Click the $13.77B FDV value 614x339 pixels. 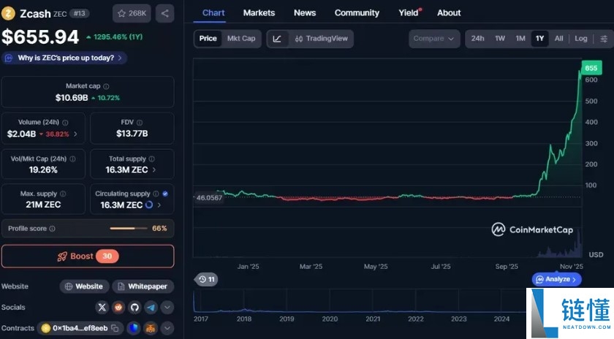[x=132, y=134]
